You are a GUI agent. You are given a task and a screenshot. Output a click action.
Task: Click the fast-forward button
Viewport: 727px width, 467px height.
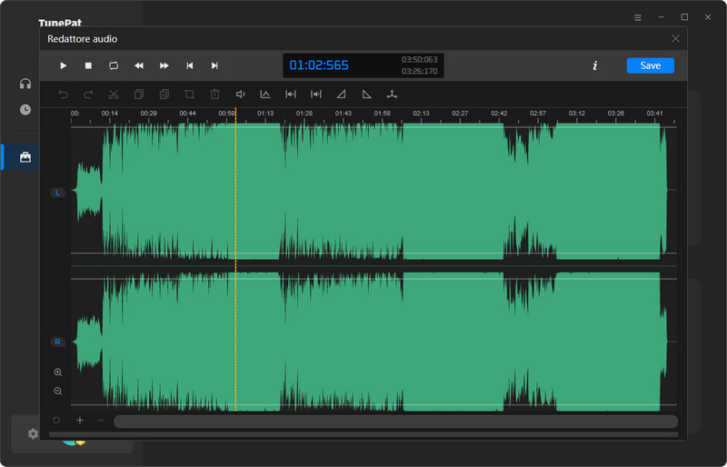[164, 65]
